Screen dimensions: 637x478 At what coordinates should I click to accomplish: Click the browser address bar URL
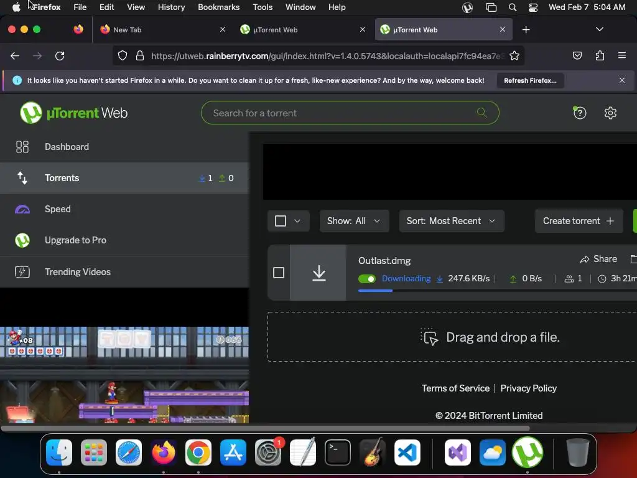click(x=327, y=55)
